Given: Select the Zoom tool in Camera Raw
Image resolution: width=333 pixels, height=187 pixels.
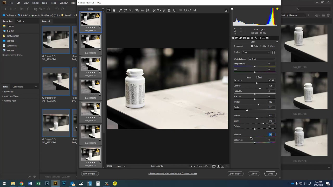Looking at the screenshot, I should [109, 10].
